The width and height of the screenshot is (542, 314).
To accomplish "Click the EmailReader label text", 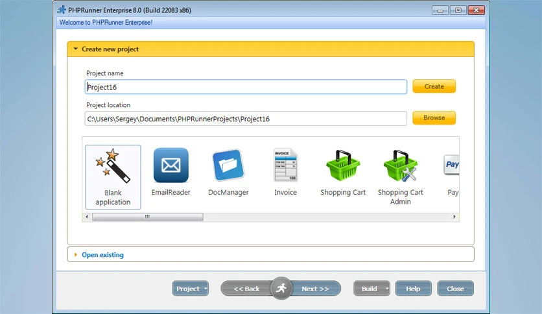I will (171, 192).
